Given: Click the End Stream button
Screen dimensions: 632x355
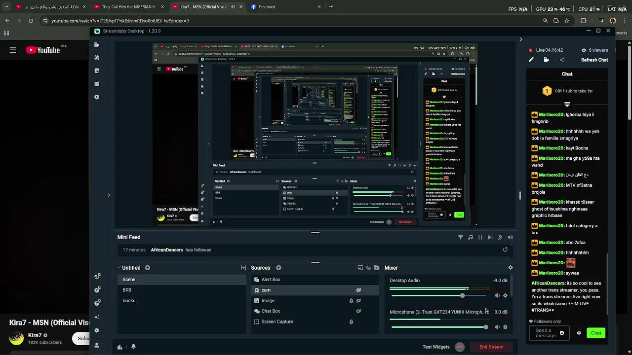Looking at the screenshot, I should pyautogui.click(x=491, y=347).
